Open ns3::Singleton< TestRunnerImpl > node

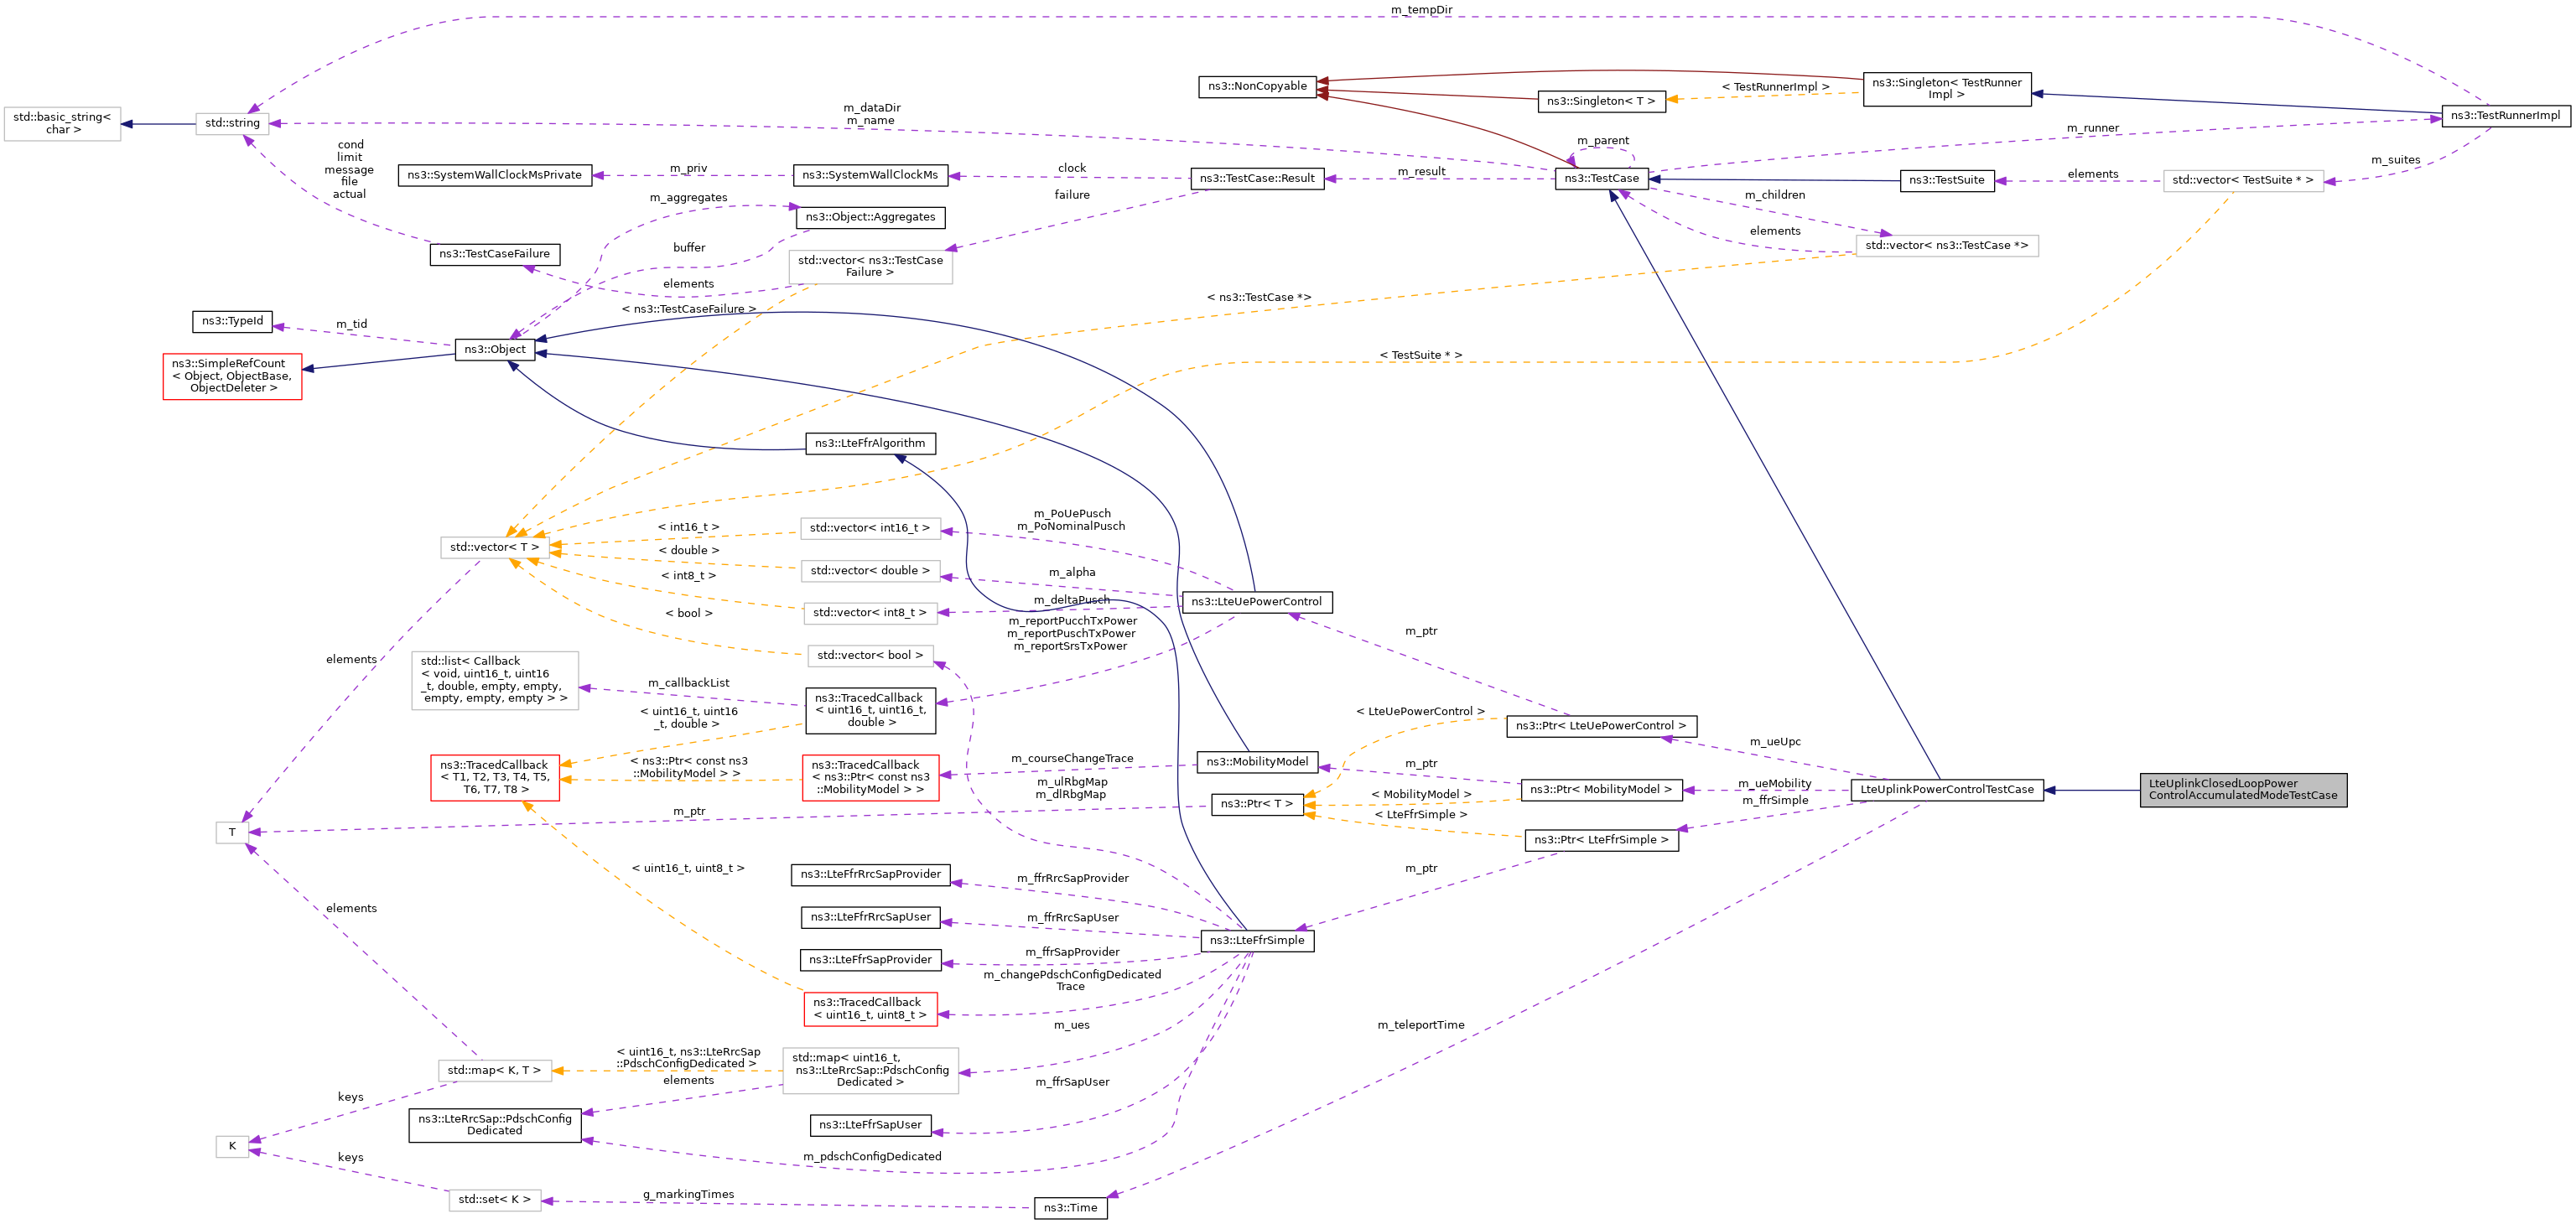coord(1946,89)
